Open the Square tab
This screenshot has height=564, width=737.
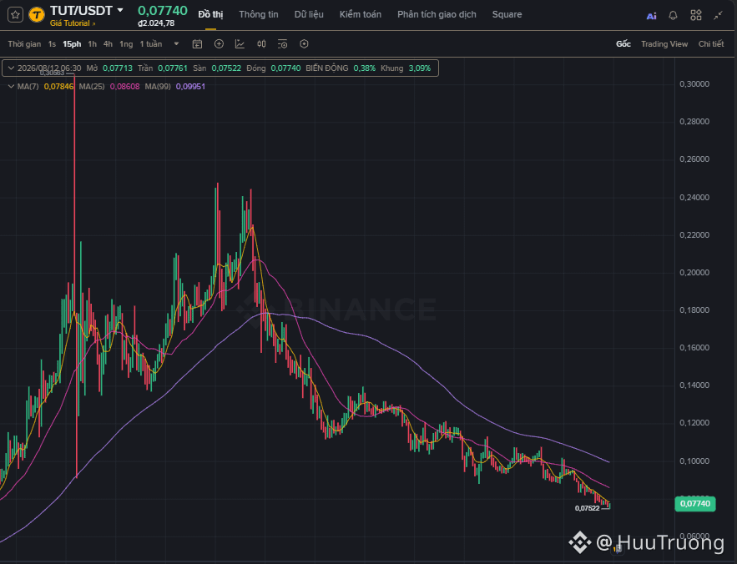[x=507, y=14]
